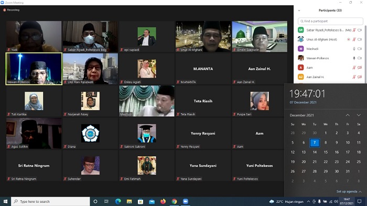Click the Zoom icon in the taskbar
Viewport: 367px width, 206px height.
[x=186, y=201]
